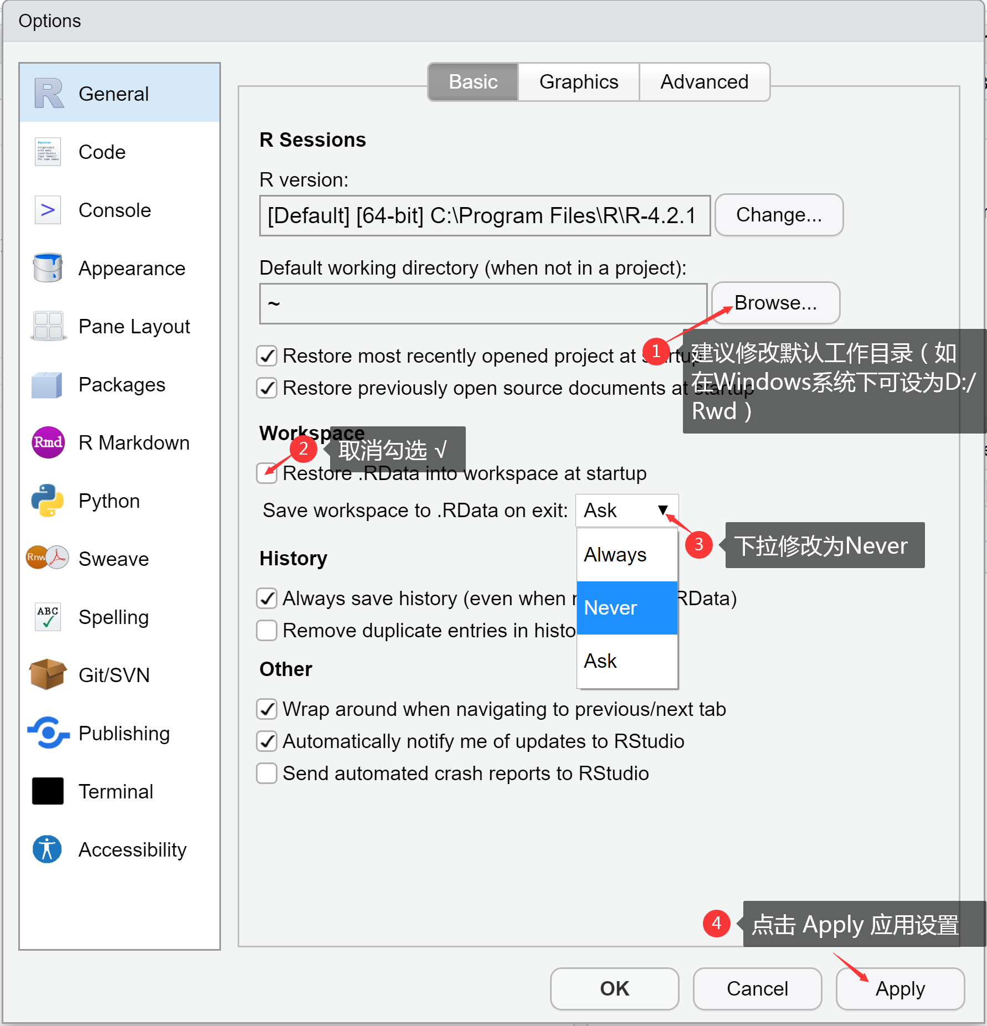Select Console label in sidebar

tap(115, 210)
